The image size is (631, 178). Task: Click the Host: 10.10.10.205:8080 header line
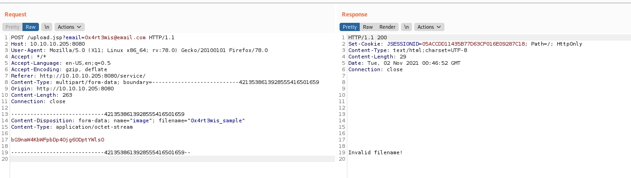[48, 44]
